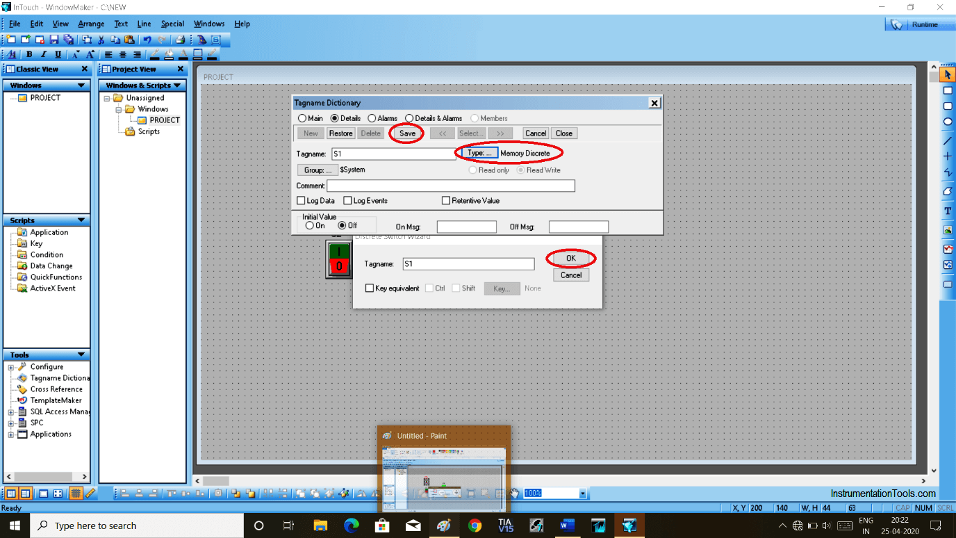Click the center text alignment icon
Viewport: 956px width, 538px height.
pos(123,54)
